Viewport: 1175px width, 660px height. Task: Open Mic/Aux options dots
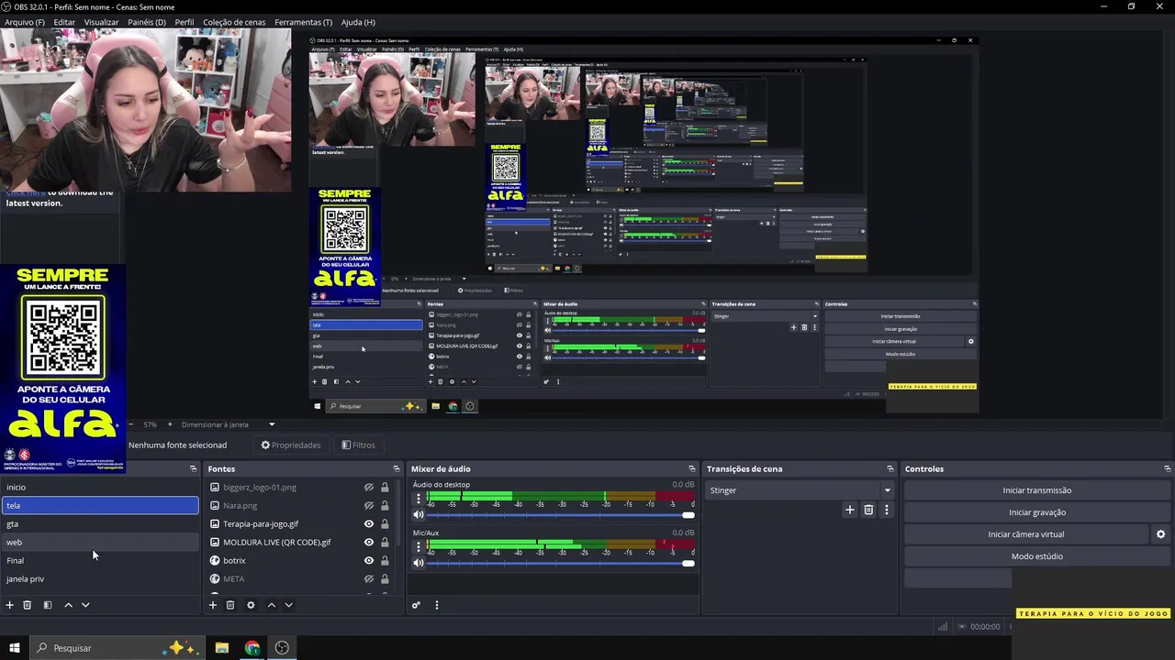[x=419, y=547]
